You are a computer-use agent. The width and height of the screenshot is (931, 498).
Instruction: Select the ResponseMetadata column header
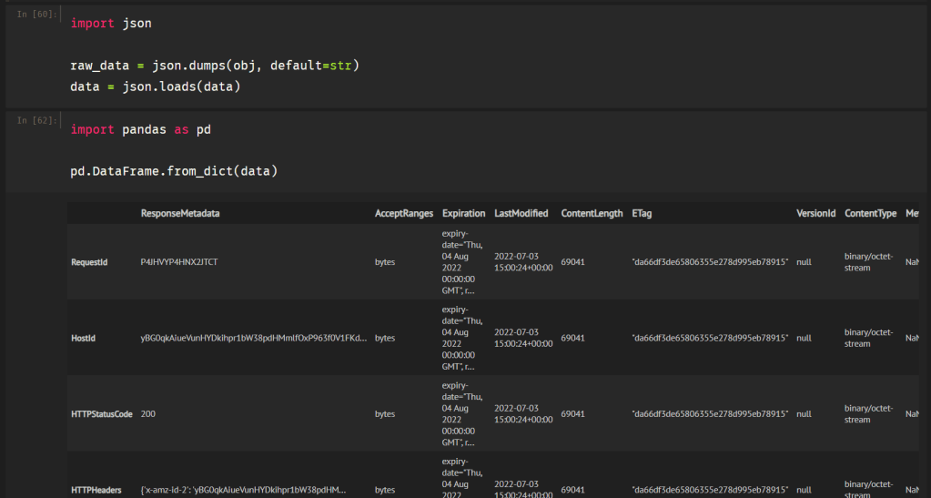(180, 213)
